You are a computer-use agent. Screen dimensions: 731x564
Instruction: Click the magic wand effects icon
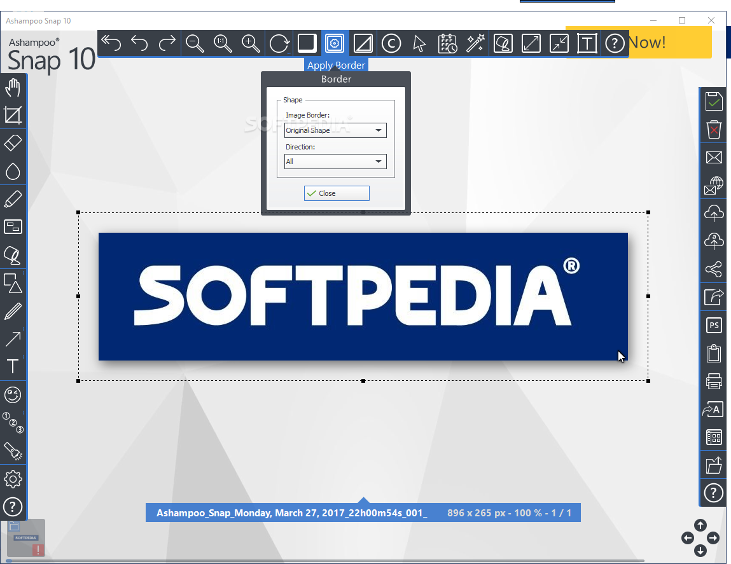[x=475, y=43]
